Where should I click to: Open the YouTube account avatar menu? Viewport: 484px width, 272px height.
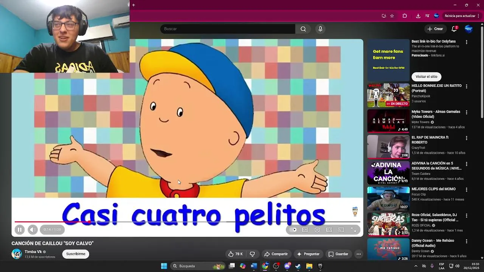click(x=468, y=29)
